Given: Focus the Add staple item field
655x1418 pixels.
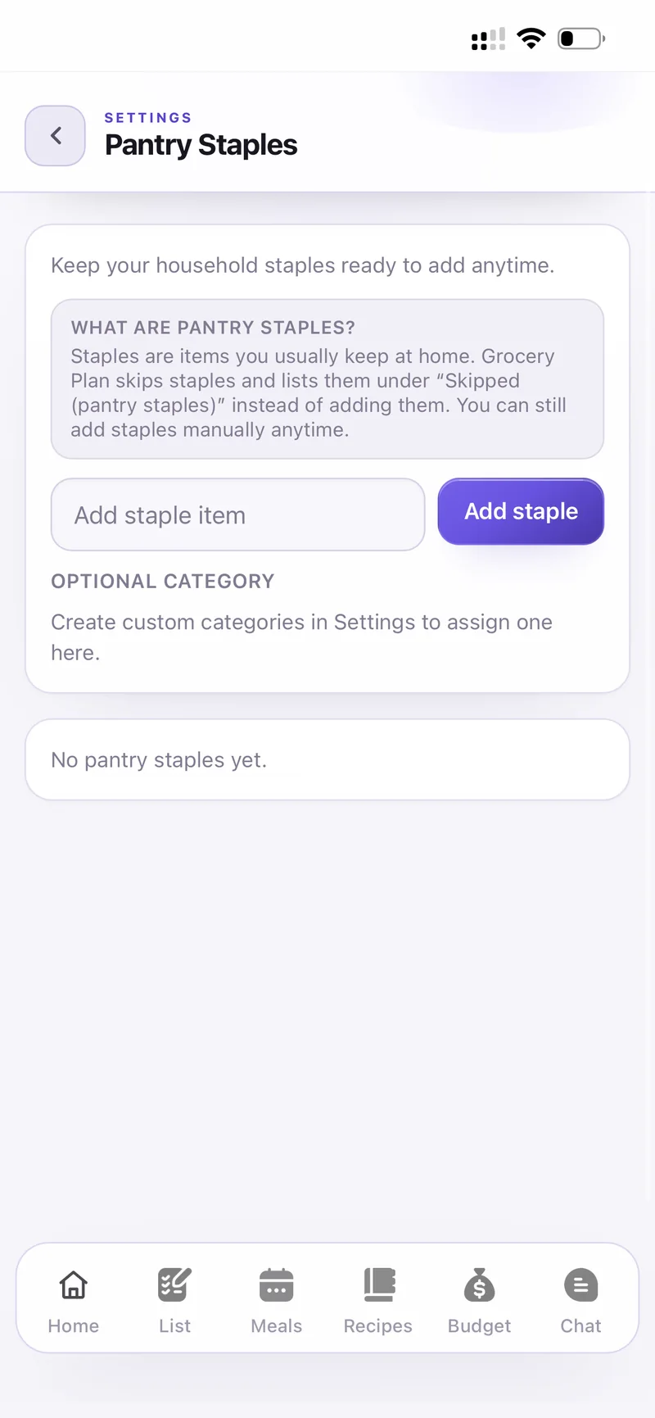Looking at the screenshot, I should click(237, 514).
